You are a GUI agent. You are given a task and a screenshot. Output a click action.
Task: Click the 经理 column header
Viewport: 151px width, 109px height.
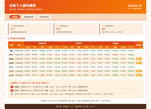pyautogui.click(x=11, y=45)
